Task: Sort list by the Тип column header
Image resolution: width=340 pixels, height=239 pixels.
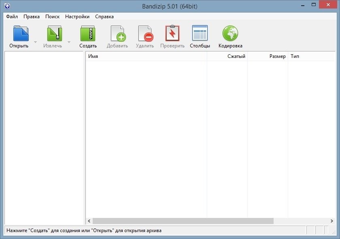Action: pyautogui.click(x=312, y=56)
